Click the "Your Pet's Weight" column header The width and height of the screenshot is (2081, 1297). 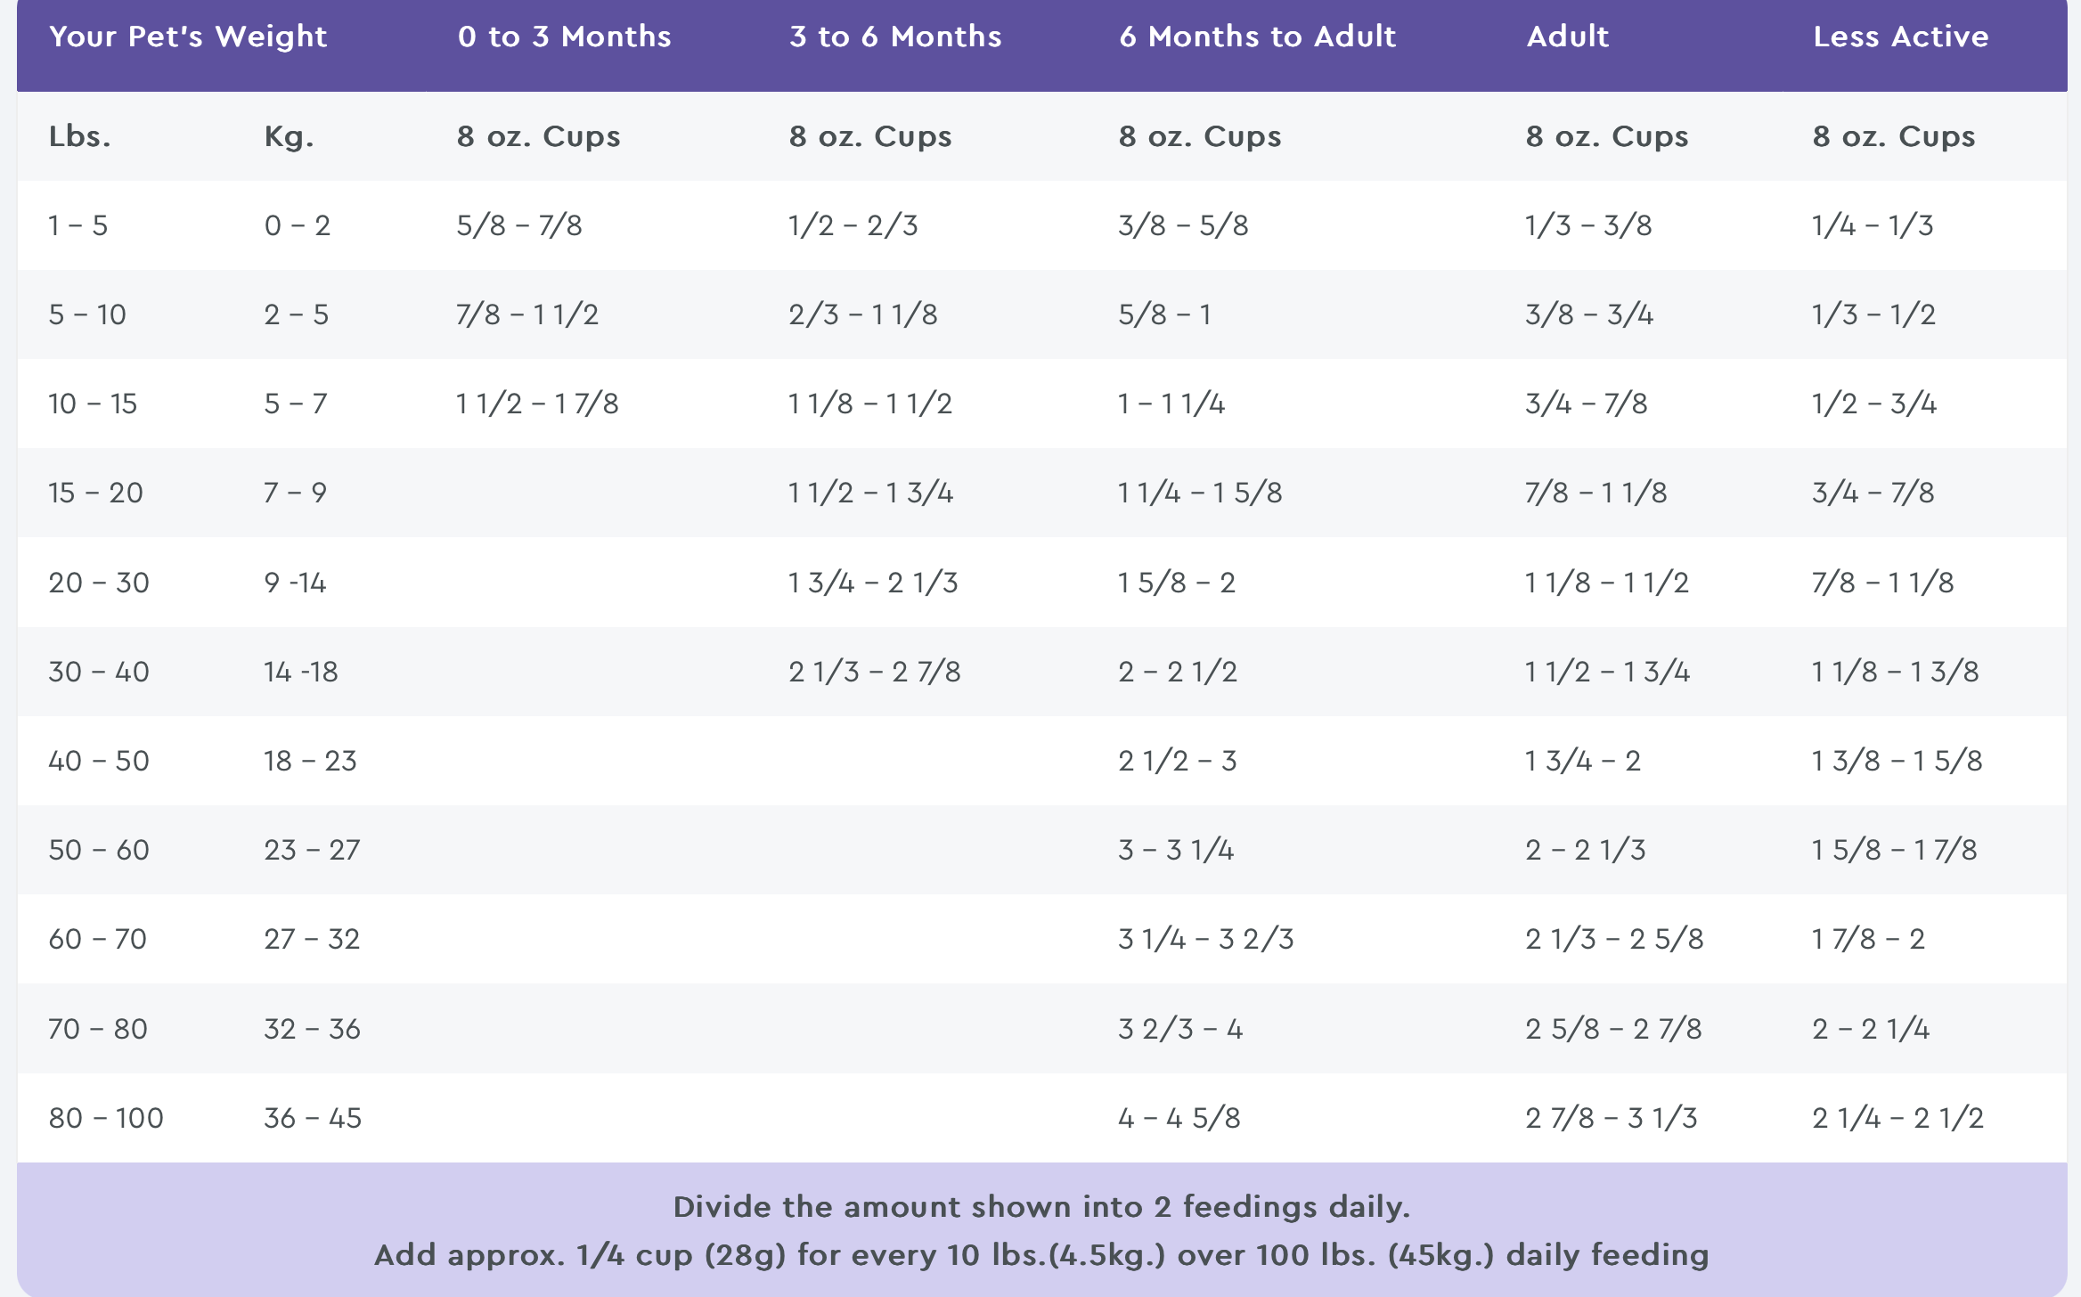[x=188, y=37]
